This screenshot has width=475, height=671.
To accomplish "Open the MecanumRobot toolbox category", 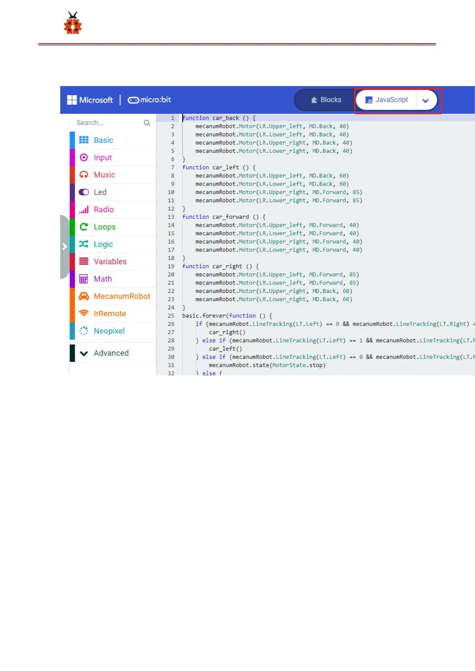I will coord(113,296).
